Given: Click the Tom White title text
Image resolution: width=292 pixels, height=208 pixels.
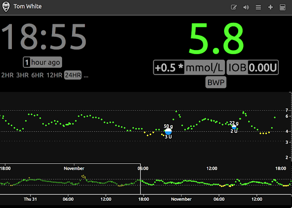Looking at the screenshot, I should click(27, 6).
